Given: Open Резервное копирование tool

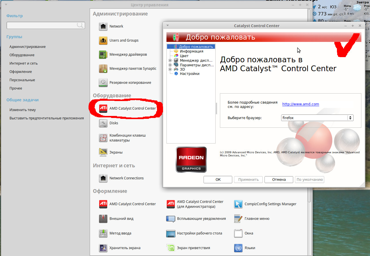Looking at the screenshot, I should click(103, 83).
